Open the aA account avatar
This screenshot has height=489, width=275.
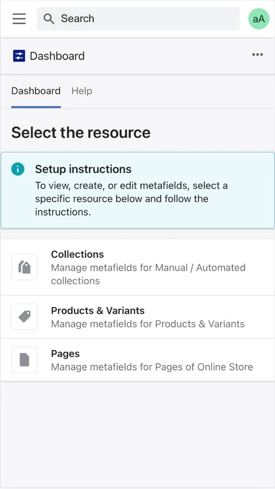[259, 18]
